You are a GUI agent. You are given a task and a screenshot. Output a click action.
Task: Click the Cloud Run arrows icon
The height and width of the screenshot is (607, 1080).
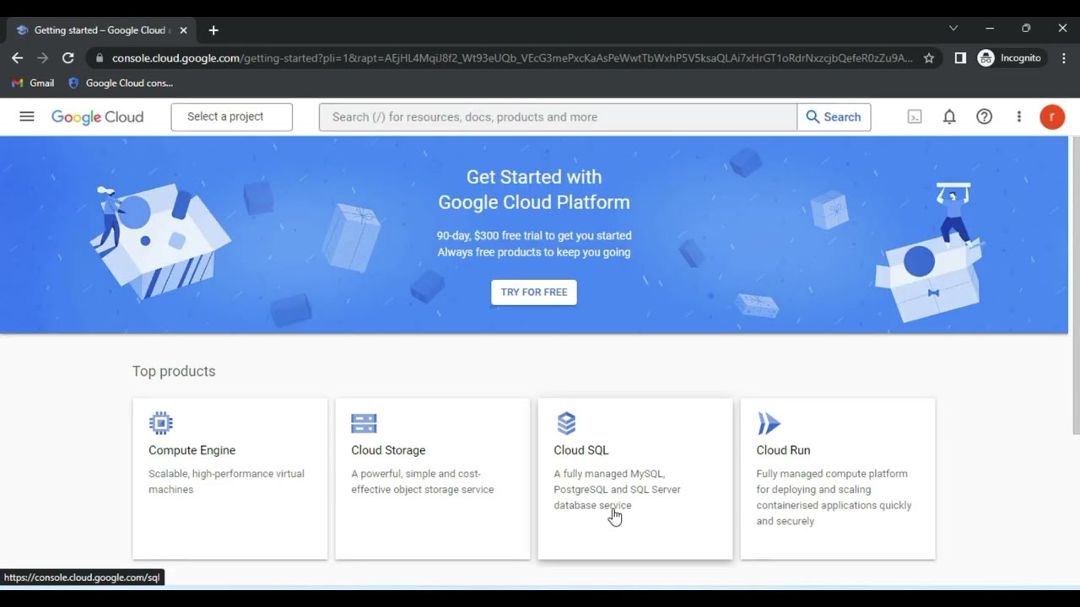click(x=769, y=423)
